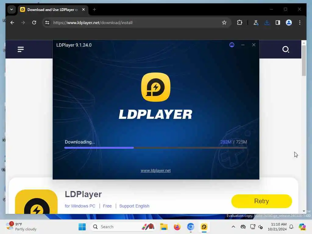Expand hidden system tray icons

233,227
